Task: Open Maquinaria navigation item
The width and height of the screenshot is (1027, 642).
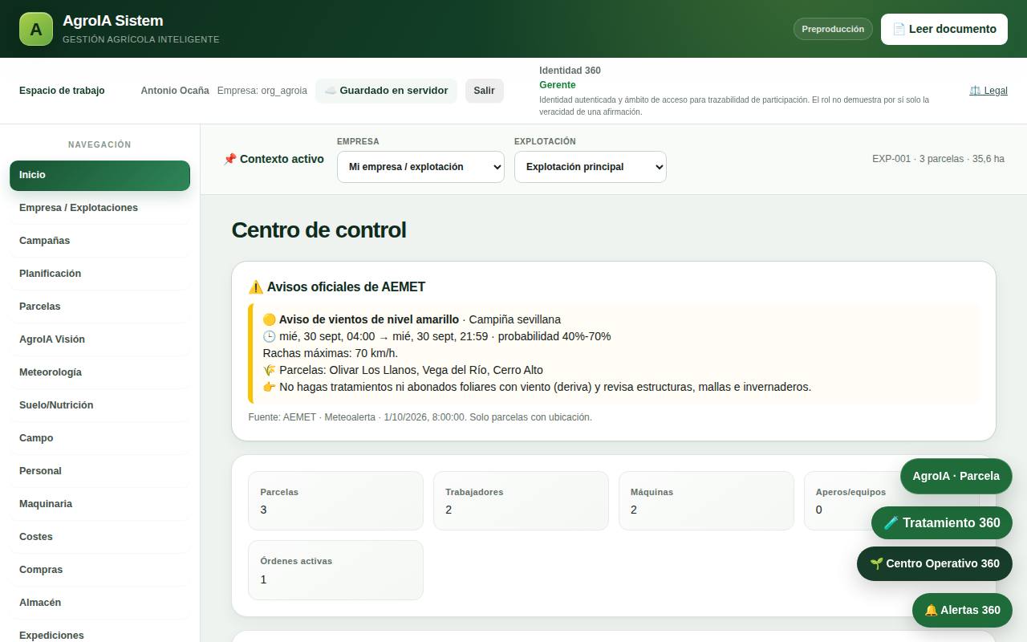Action: [x=99, y=504]
